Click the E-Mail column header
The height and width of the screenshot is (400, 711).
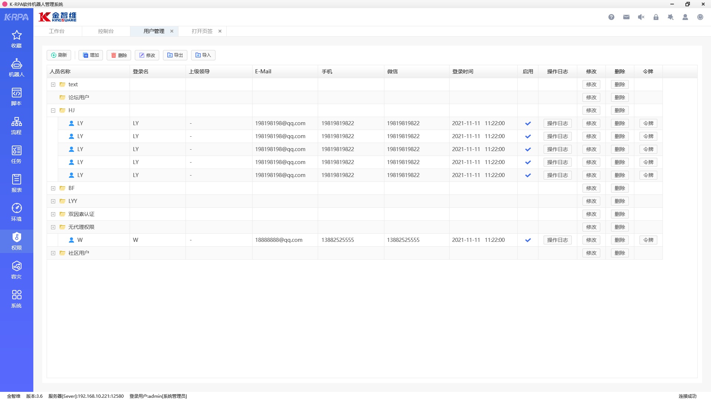click(x=285, y=71)
